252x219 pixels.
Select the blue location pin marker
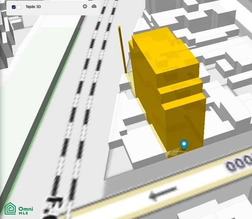[184, 145]
